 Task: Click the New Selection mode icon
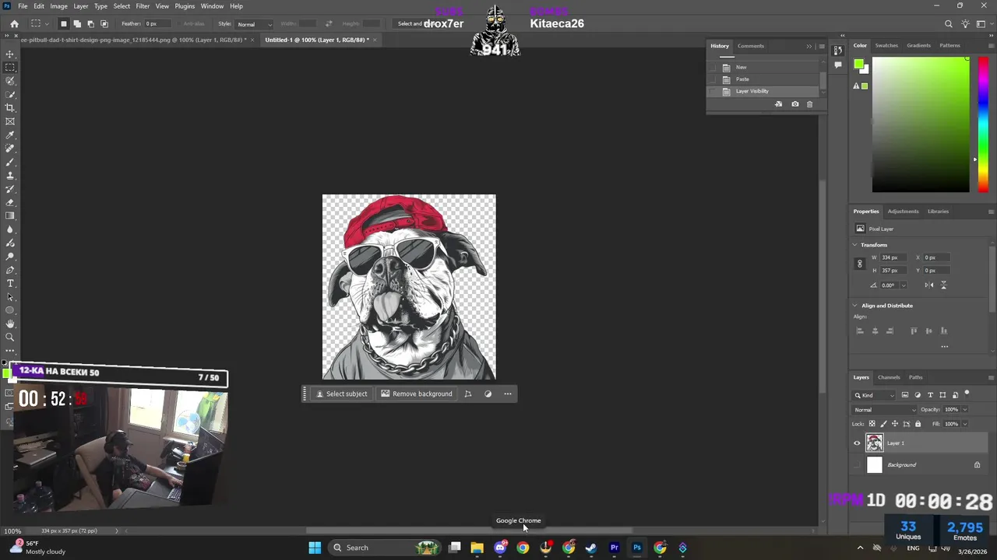(64, 24)
